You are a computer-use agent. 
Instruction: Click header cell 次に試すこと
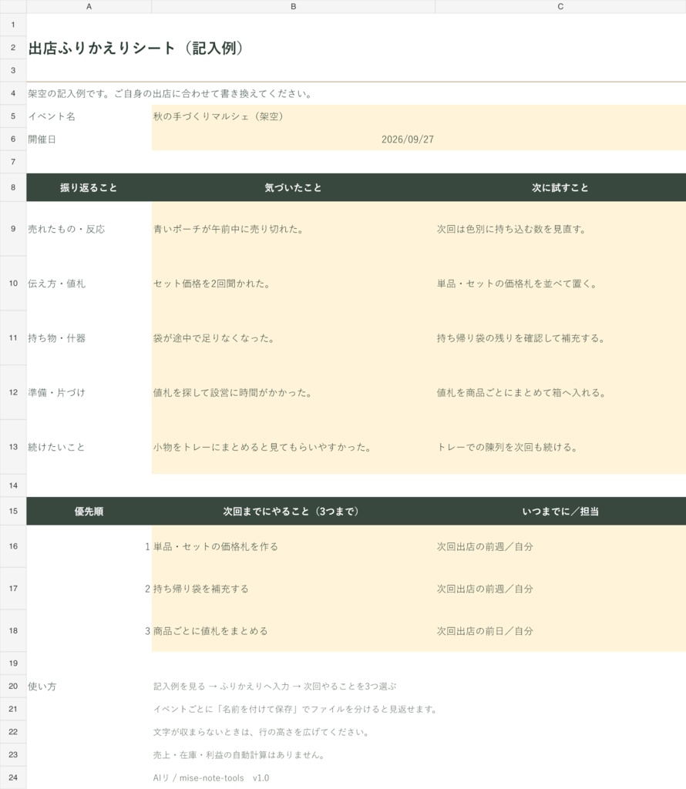(x=560, y=188)
